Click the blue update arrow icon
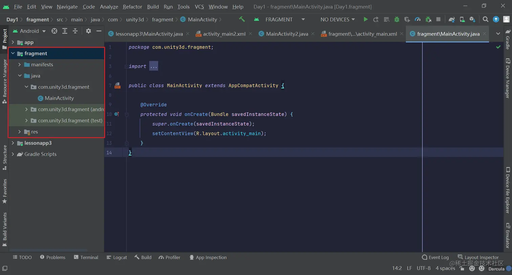This screenshot has width=512, height=275. (496, 19)
